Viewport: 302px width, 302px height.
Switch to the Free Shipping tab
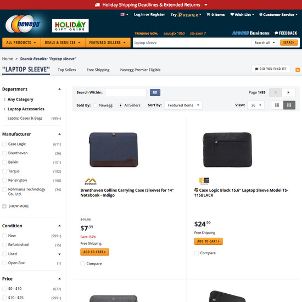98,70
